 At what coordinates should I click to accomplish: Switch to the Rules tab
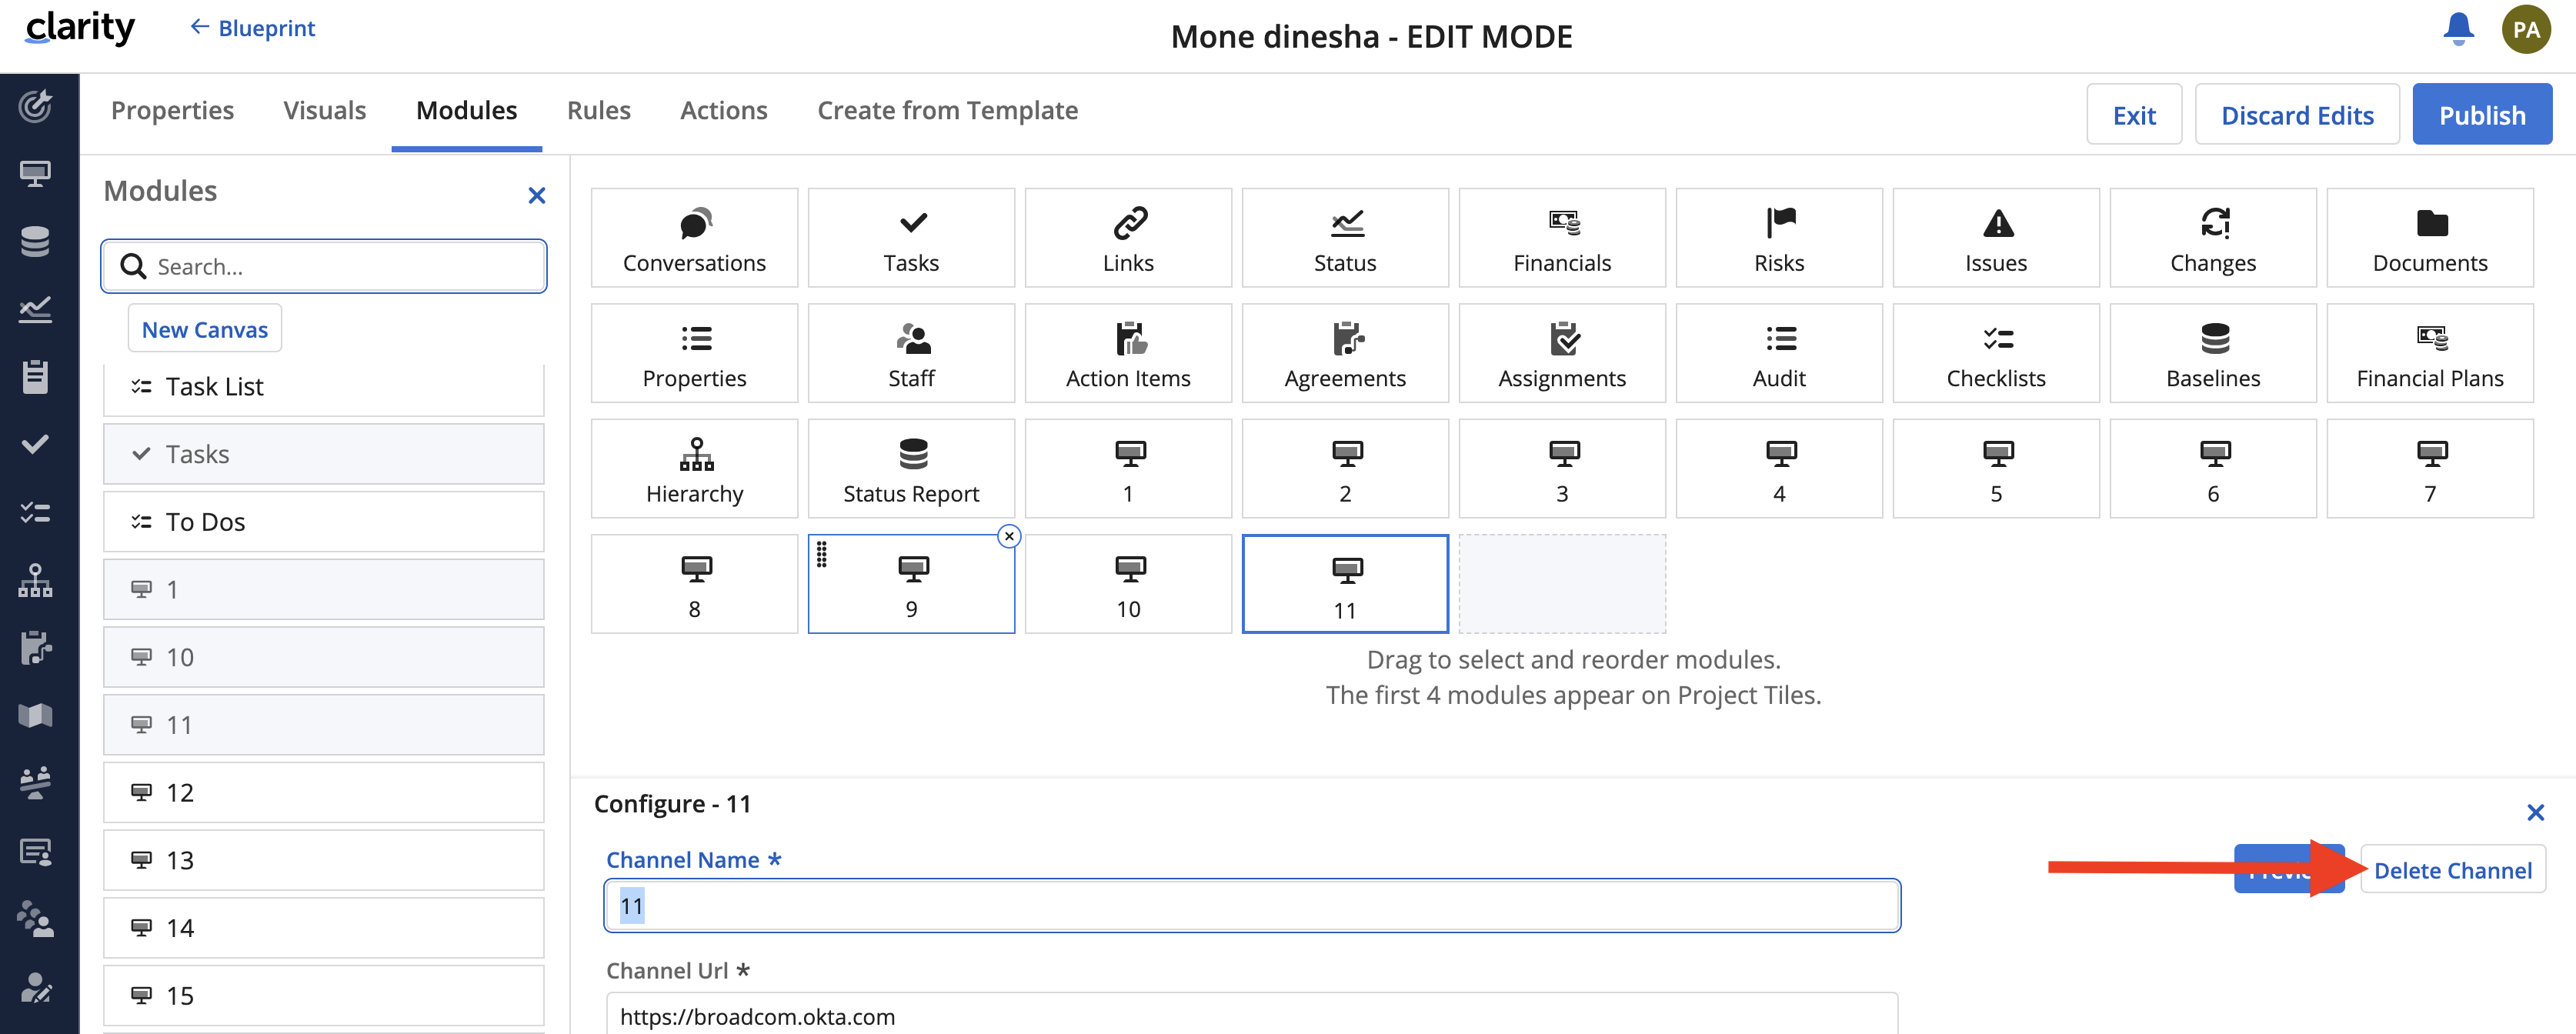[598, 111]
